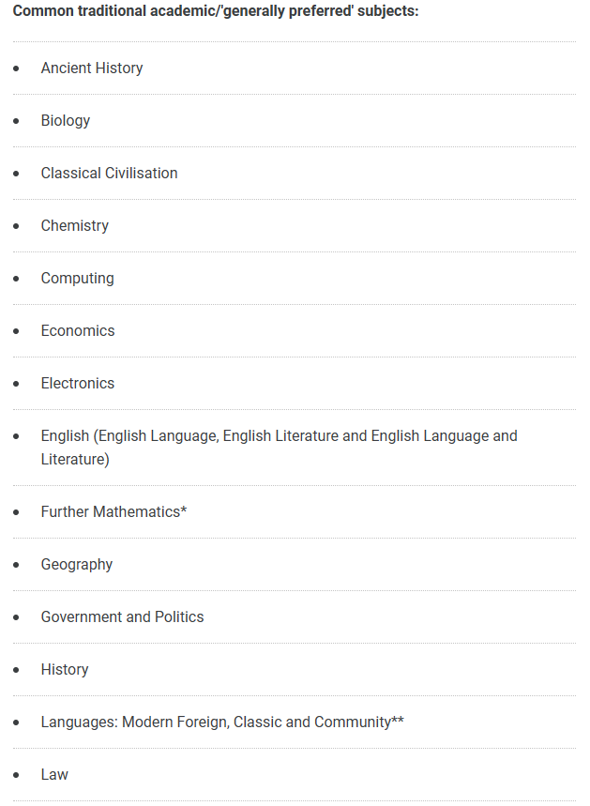Select the Classical Civilisation entry
Screen dimensions: 590x806
pos(109,174)
